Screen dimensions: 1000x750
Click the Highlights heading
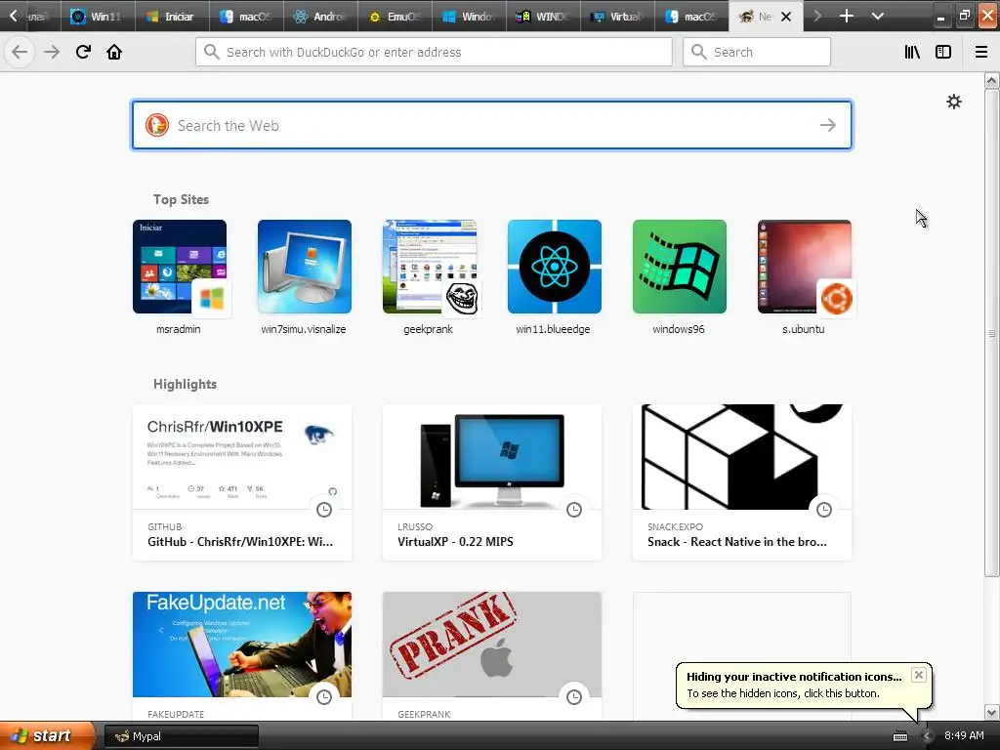pyautogui.click(x=185, y=384)
